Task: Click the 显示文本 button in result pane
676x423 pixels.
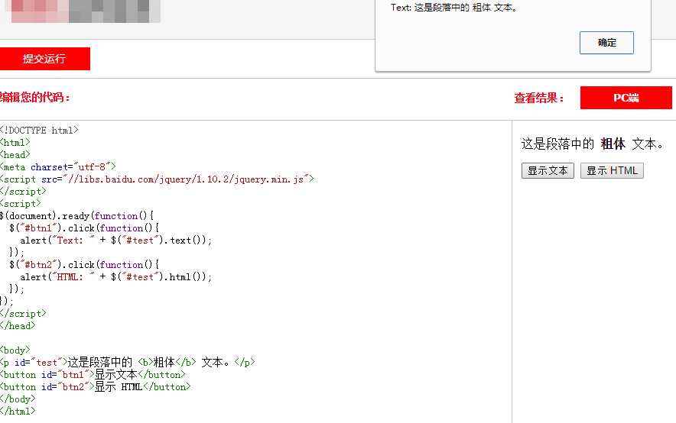Action: [548, 170]
